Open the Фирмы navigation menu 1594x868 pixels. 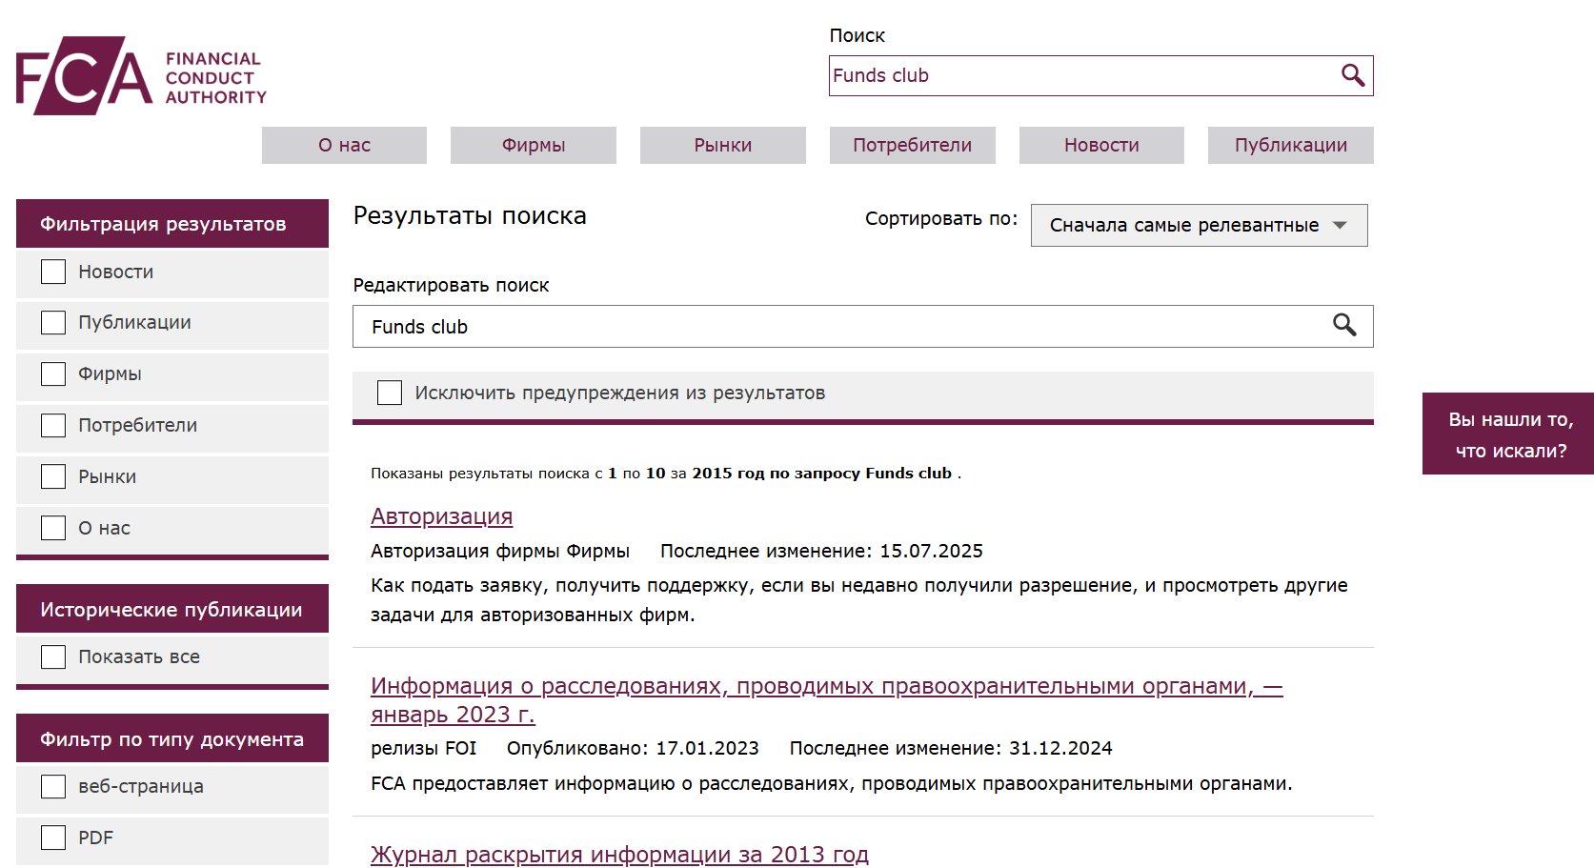pos(533,146)
